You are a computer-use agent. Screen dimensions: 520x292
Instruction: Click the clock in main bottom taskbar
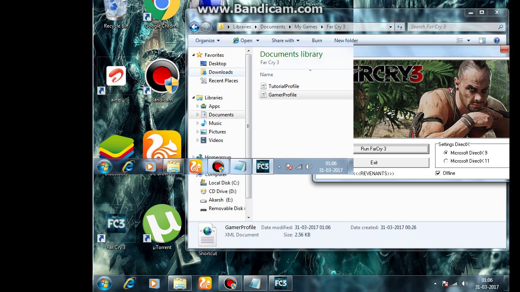(487, 283)
